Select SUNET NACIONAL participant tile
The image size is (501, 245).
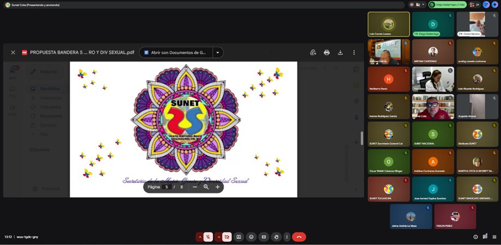tap(433, 134)
